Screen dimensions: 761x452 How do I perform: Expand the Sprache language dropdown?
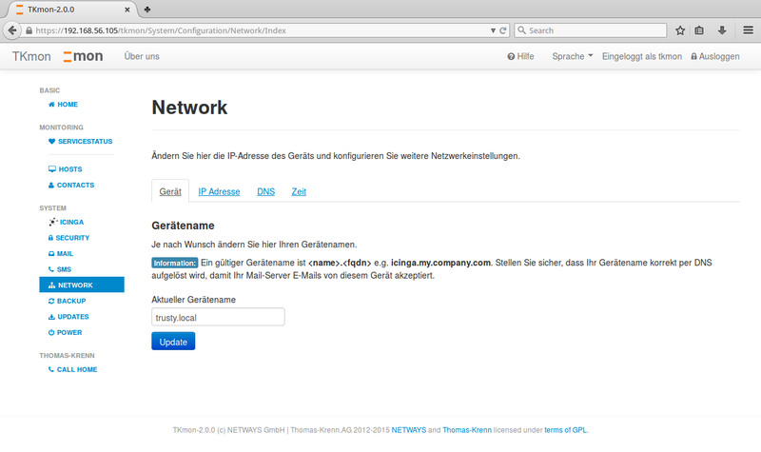click(573, 56)
